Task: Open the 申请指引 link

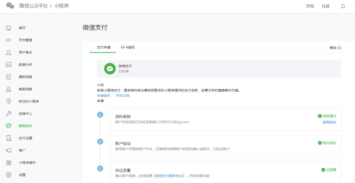Action: coord(104,95)
